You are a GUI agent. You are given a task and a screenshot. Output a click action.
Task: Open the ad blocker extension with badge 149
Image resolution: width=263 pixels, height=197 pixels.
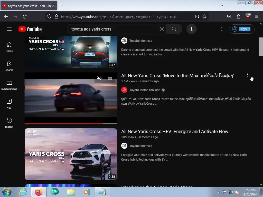point(248,16)
